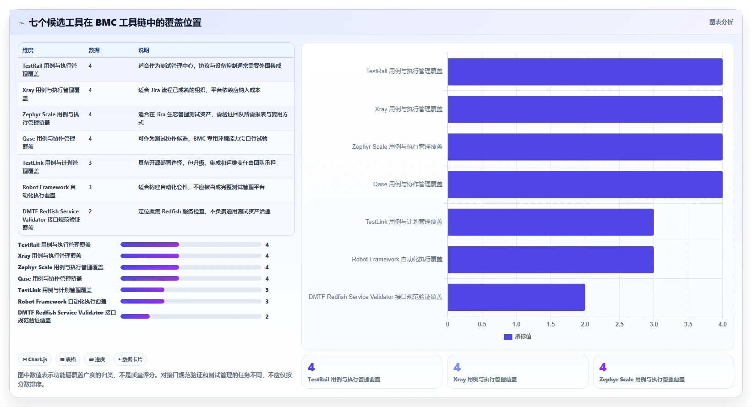Select the 数据卡片 tag
This screenshot has width=752, height=407.
[x=130, y=359]
